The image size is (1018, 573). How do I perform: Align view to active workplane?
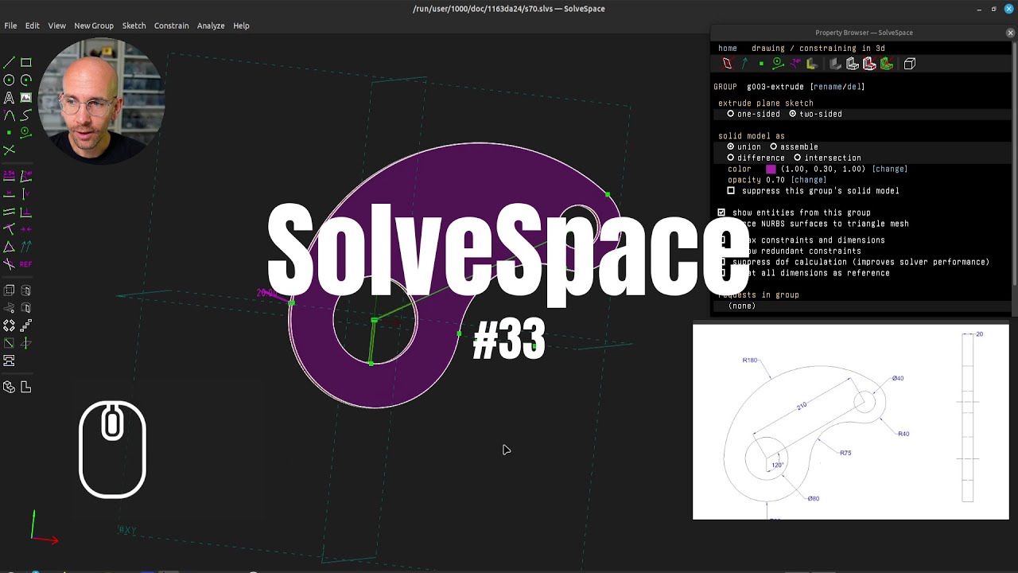click(x=26, y=387)
